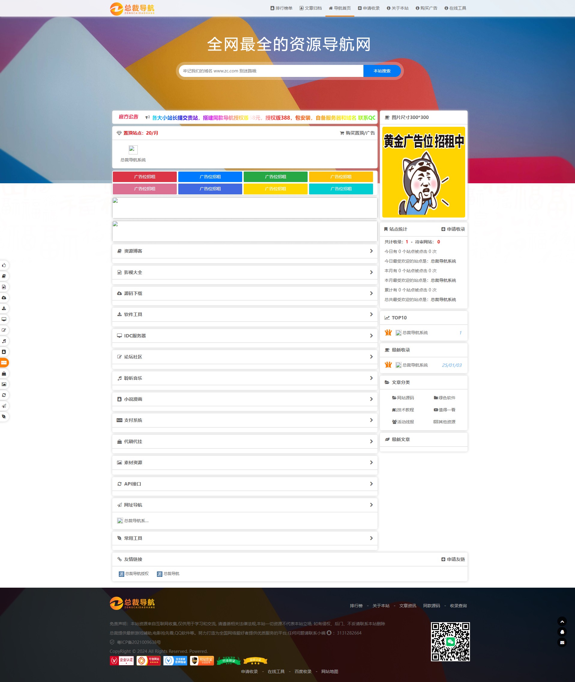Click the green 广告位招租 ad block
This screenshot has height=682, width=575.
pos(275,177)
